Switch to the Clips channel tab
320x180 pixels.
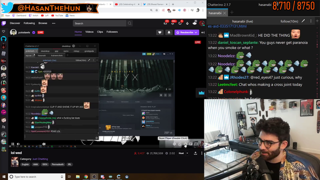click(x=100, y=32)
